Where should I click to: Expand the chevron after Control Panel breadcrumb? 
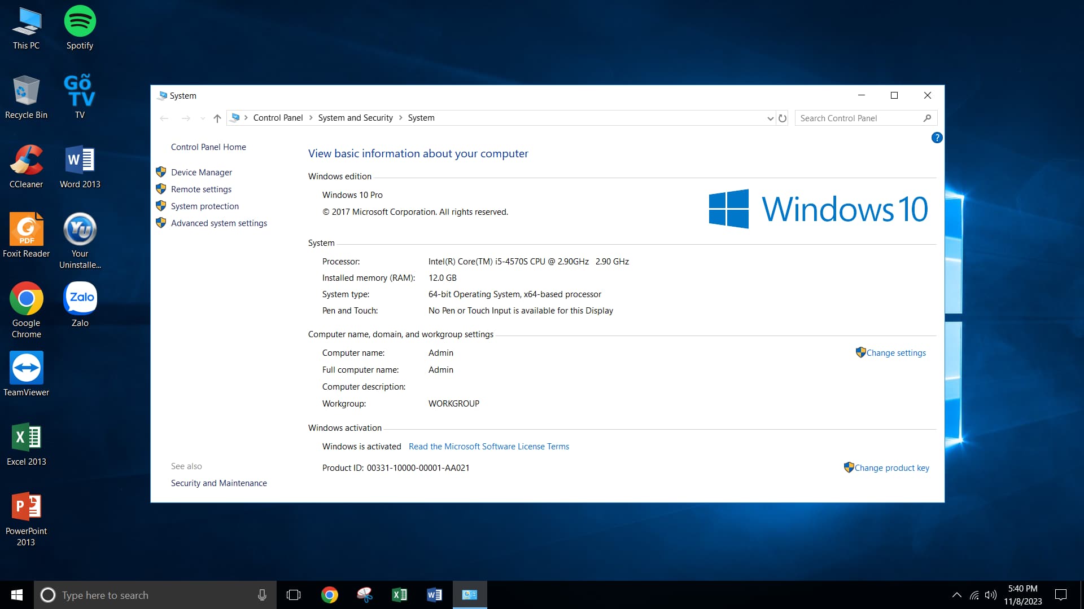(x=311, y=118)
